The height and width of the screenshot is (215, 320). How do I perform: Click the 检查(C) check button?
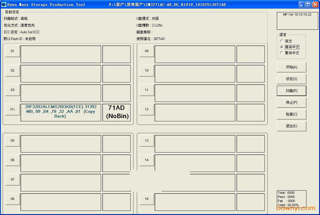[291, 114]
